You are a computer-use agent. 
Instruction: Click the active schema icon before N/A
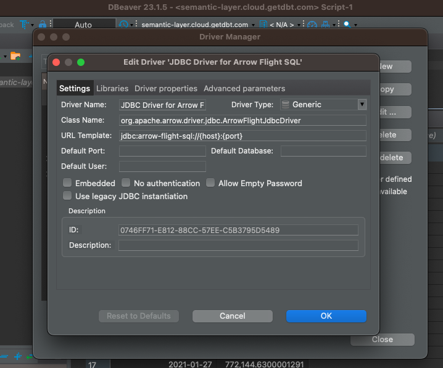click(263, 25)
